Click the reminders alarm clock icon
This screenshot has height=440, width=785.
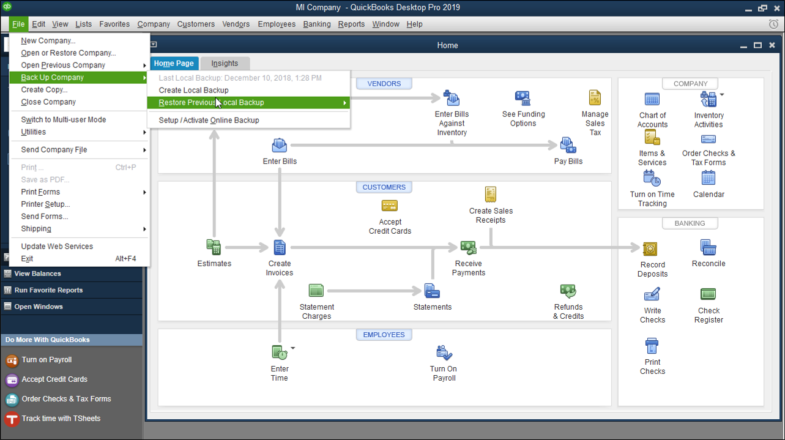773,24
